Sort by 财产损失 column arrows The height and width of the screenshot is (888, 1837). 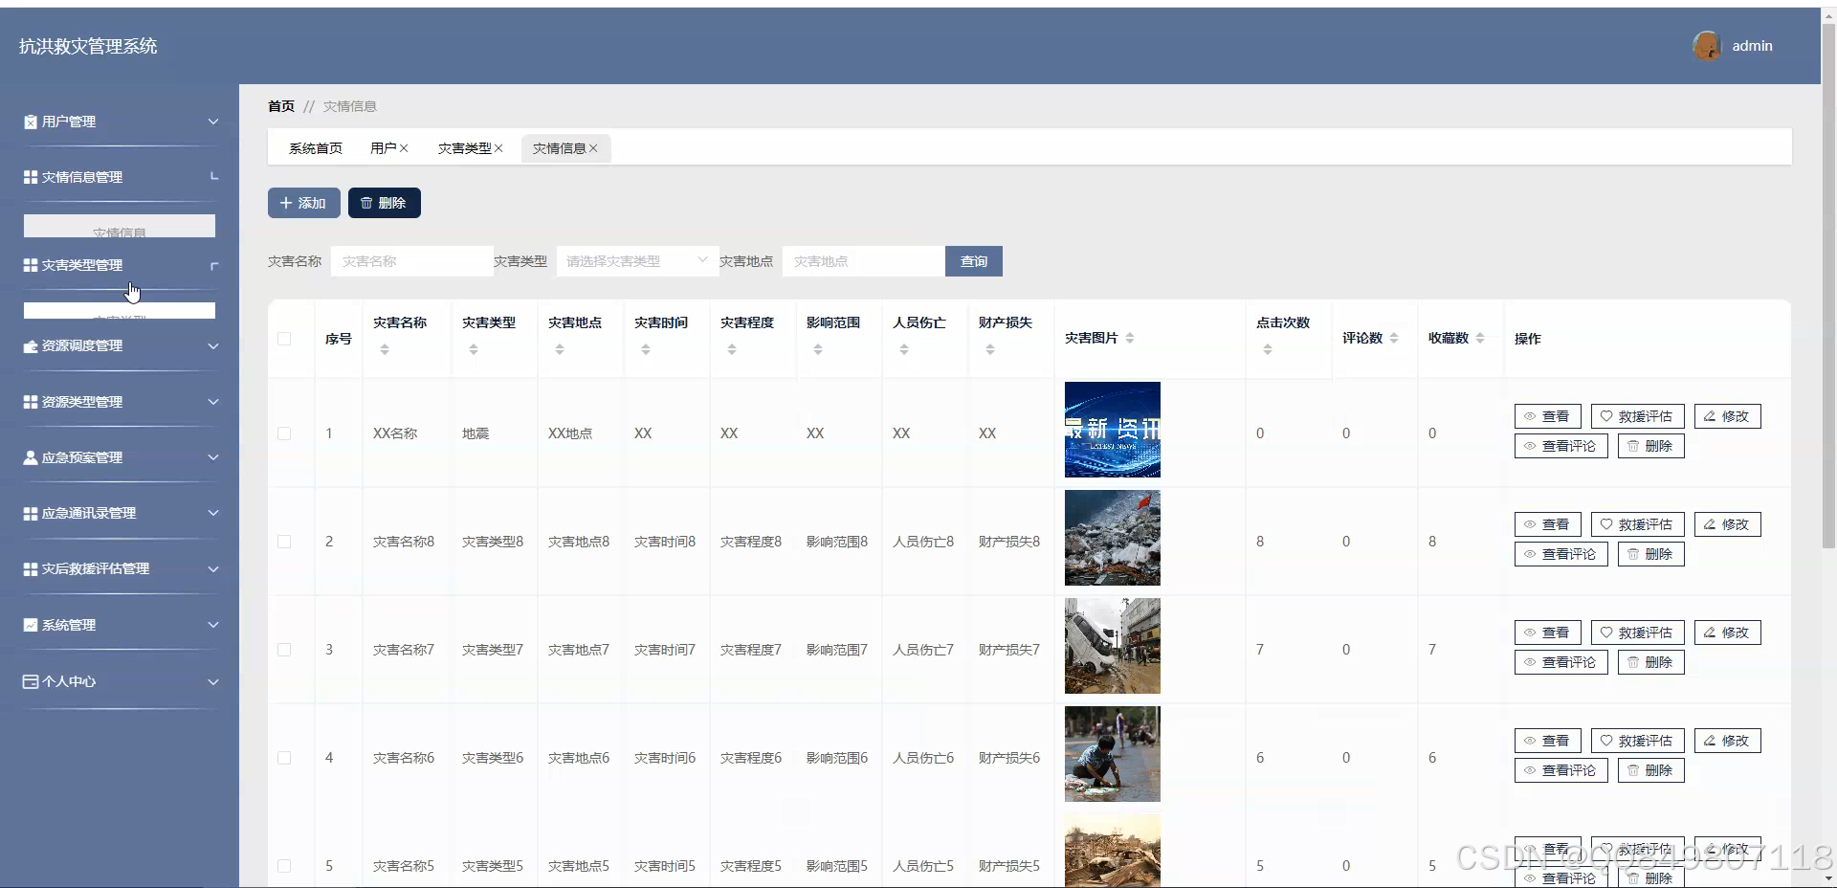pyautogui.click(x=990, y=350)
